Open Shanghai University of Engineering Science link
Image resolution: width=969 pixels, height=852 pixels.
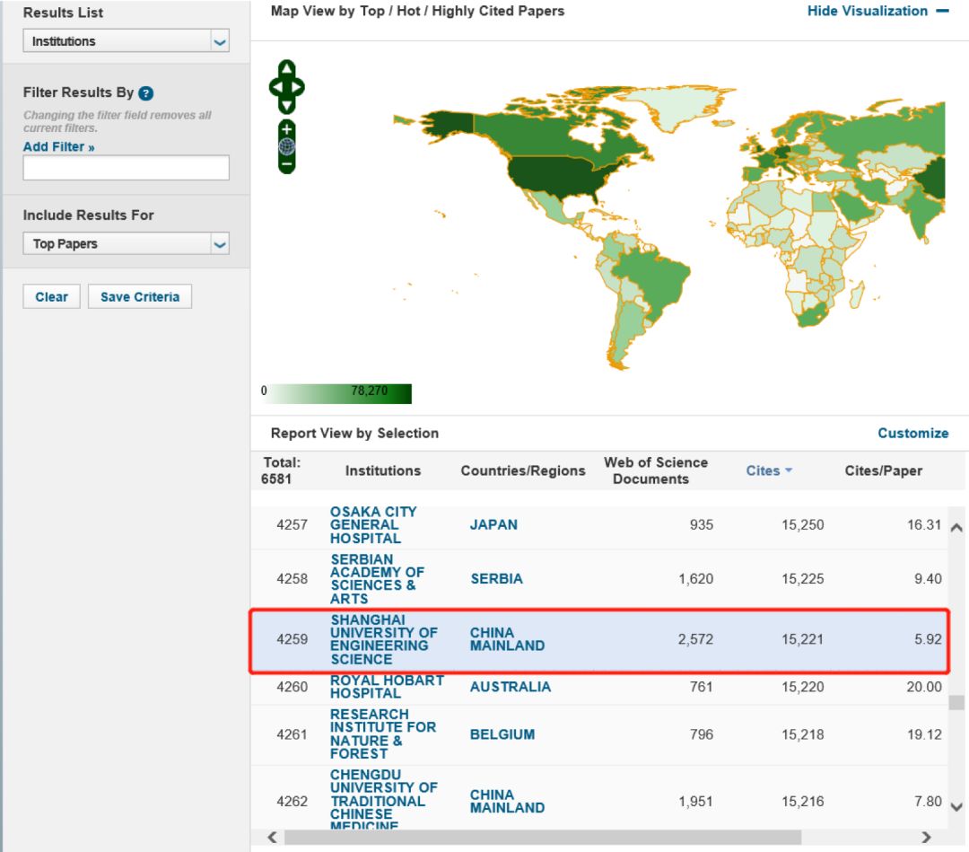(383, 639)
